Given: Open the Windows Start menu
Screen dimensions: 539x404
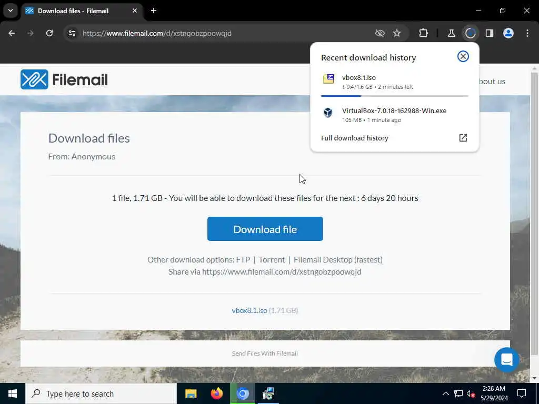Looking at the screenshot, I should [13, 393].
